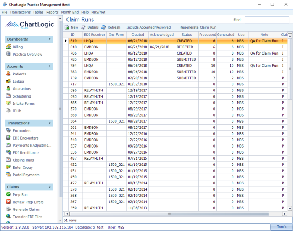Open the Scheduling calendar icon
293x231 pixels.
[8, 96]
